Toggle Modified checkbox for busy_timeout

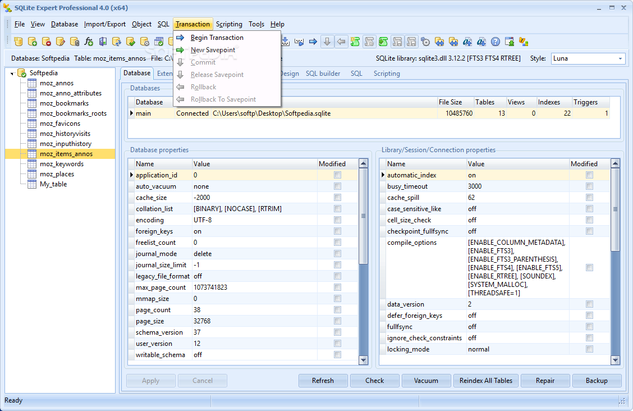[589, 186]
